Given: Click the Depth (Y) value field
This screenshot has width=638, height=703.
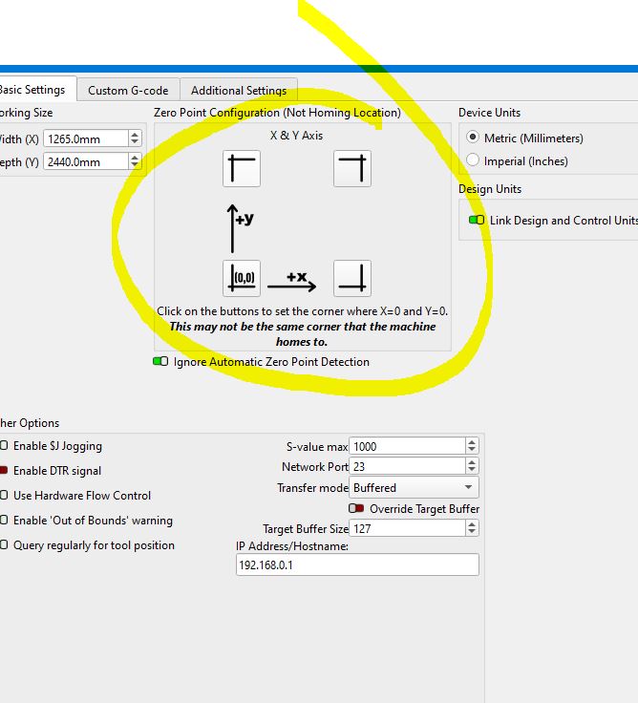Looking at the screenshot, I should tap(86, 161).
